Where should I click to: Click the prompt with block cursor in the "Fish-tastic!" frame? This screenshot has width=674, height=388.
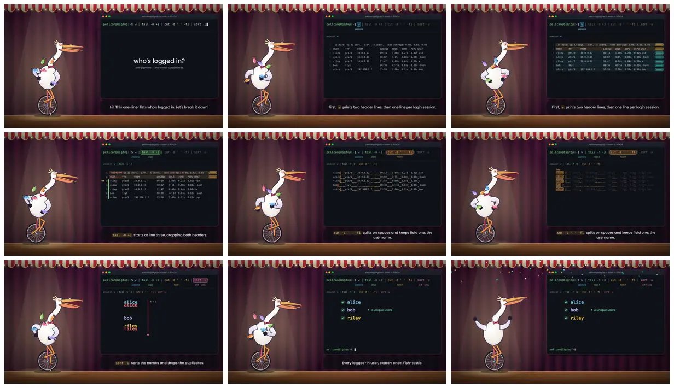coord(341,349)
